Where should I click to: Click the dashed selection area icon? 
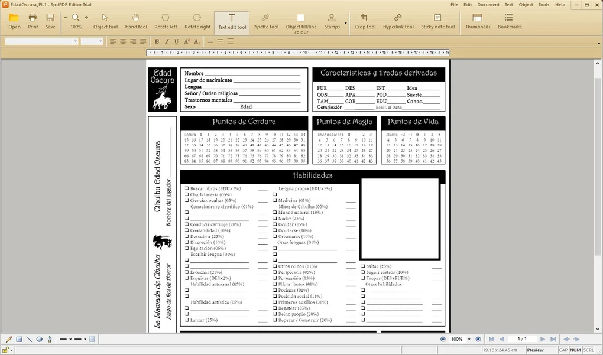tap(92, 339)
